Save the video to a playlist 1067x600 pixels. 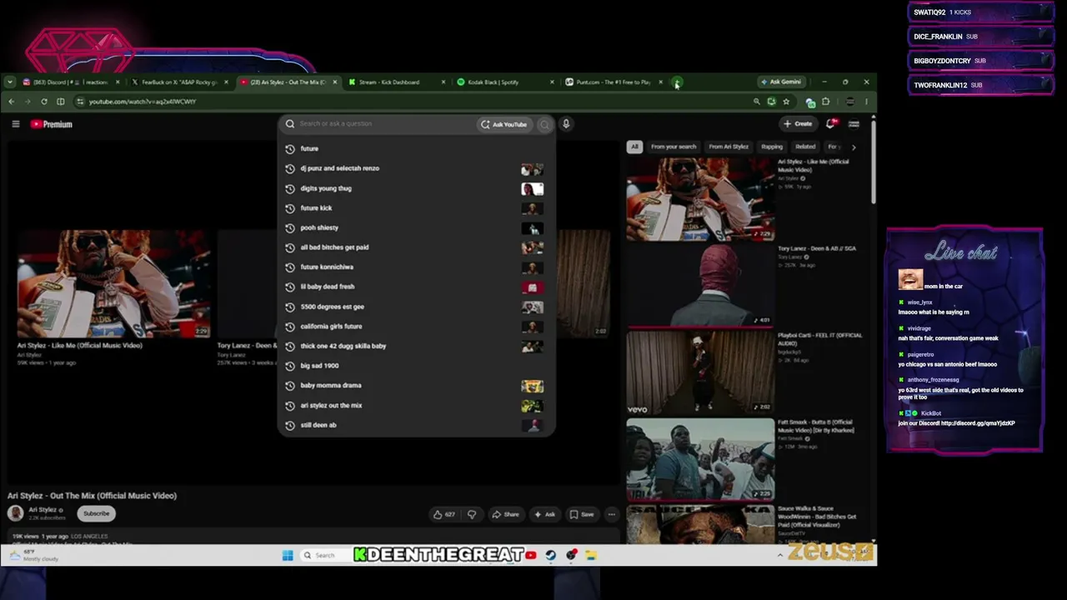[x=581, y=514]
